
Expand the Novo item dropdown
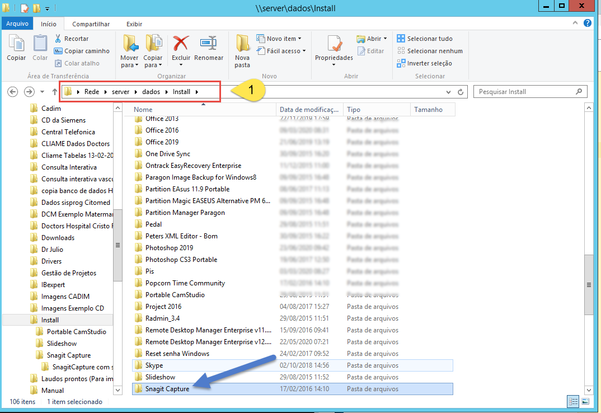(300, 39)
